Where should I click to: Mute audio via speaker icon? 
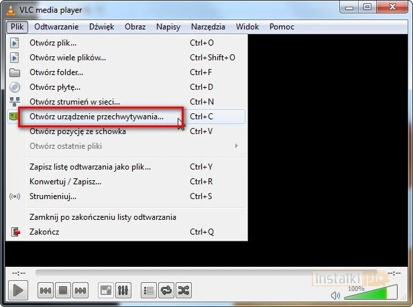[336, 294]
